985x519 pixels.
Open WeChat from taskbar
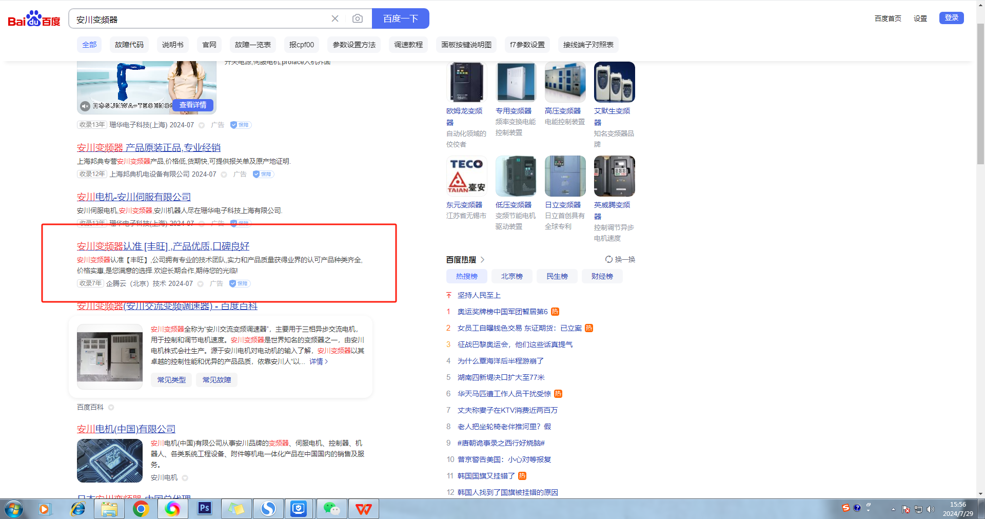point(331,509)
